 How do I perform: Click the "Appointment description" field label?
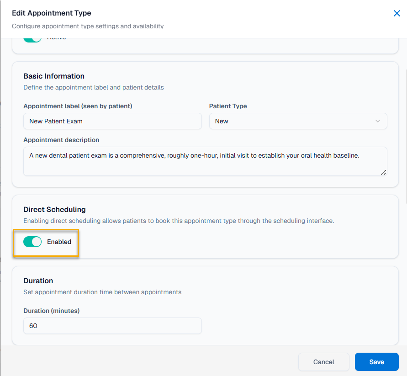click(61, 140)
